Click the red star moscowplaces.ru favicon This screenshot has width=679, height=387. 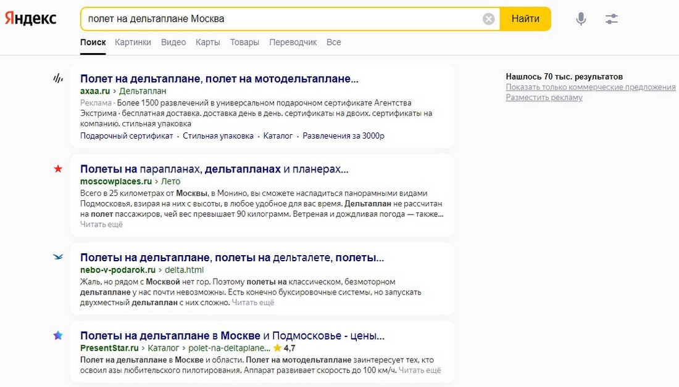point(58,169)
